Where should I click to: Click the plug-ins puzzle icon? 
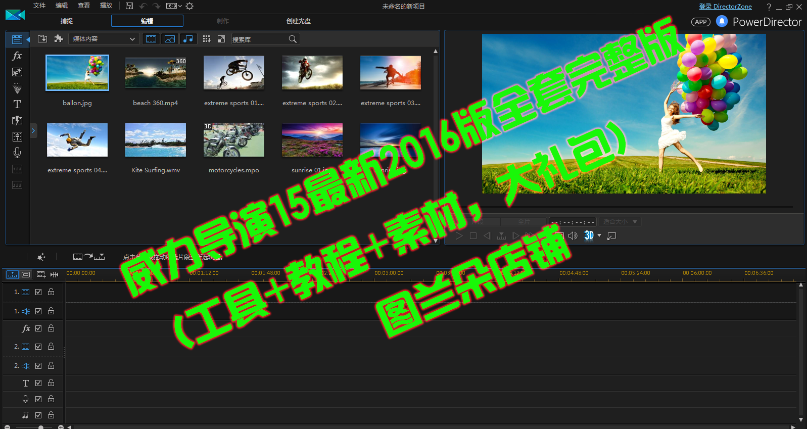coord(59,39)
